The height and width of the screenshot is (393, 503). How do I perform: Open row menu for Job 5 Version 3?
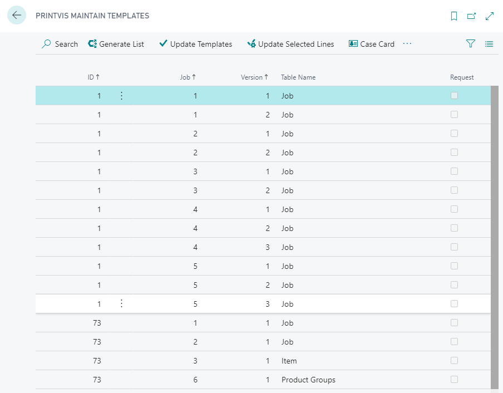(122, 303)
